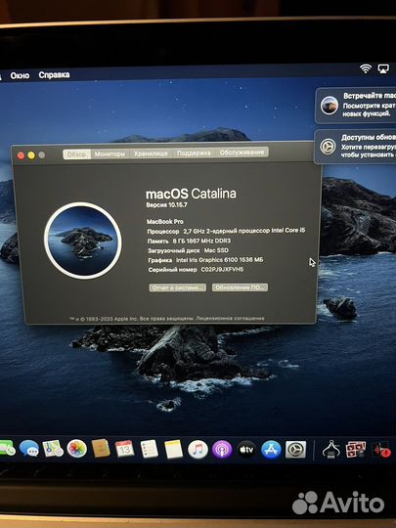Image resolution: width=396 pixels, height=528 pixels.
Task: Click the Версия 10.15.7 text
Action: pos(166,204)
